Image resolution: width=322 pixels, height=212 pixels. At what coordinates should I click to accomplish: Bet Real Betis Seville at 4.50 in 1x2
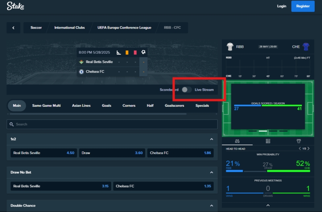point(44,153)
